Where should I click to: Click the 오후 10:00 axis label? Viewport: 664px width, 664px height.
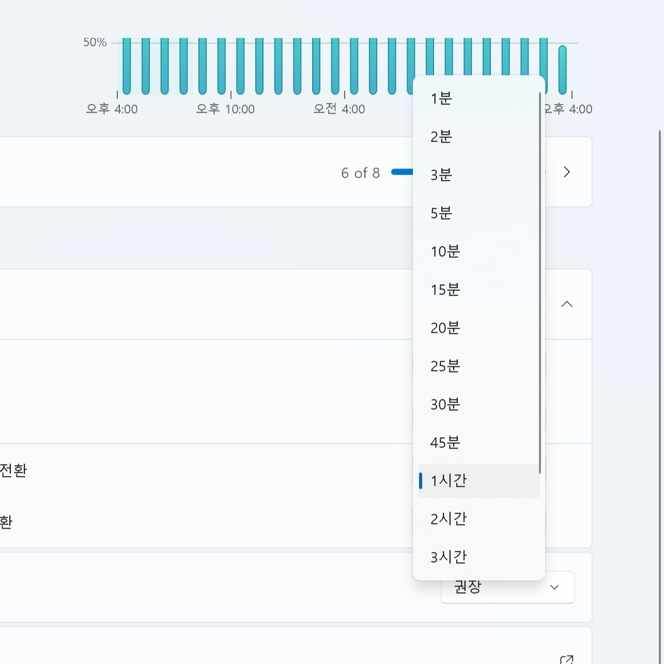pyautogui.click(x=225, y=109)
